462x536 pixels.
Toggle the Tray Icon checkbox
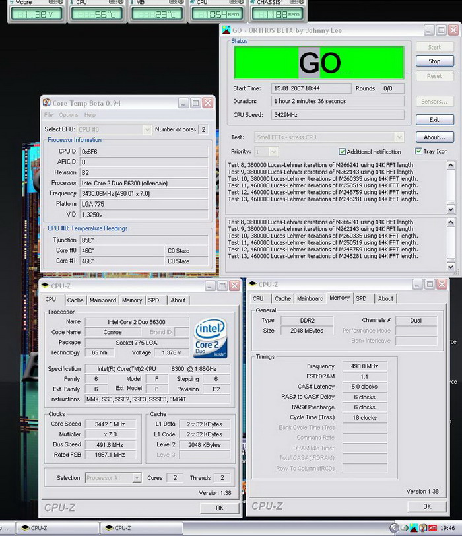418,151
